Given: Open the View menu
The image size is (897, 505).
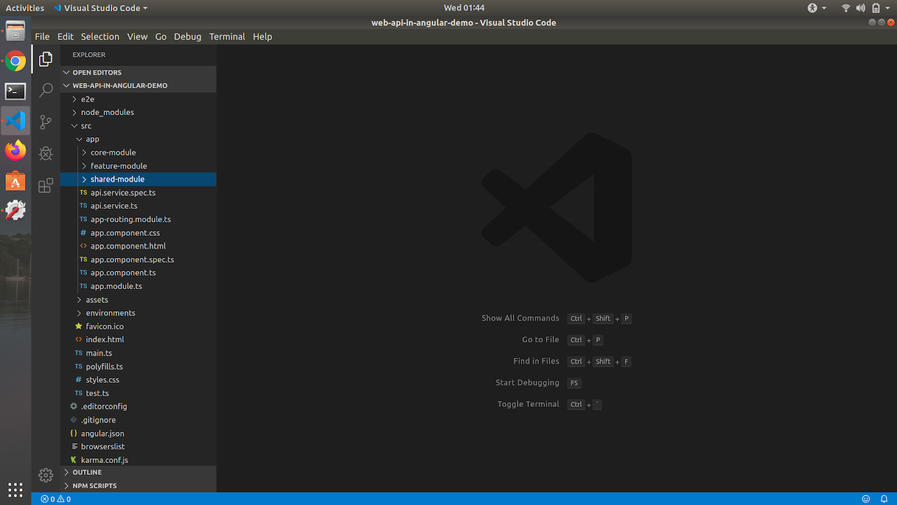Looking at the screenshot, I should (137, 36).
